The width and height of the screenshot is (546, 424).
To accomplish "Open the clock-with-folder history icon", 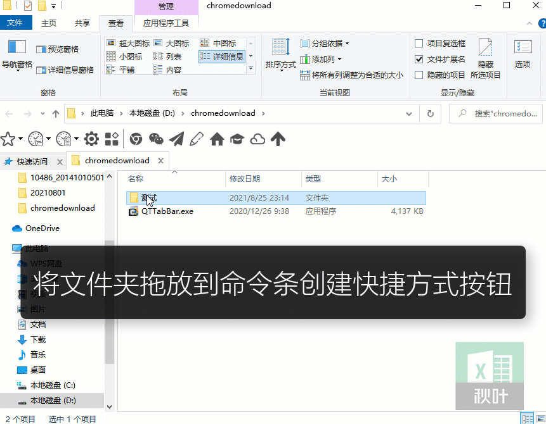I will coord(36,139).
